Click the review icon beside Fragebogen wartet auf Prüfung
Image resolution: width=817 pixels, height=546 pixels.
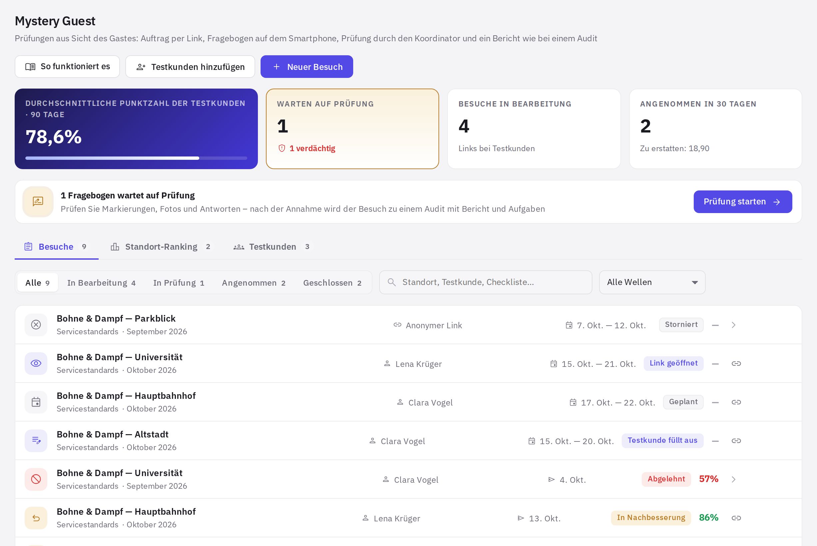point(38,202)
